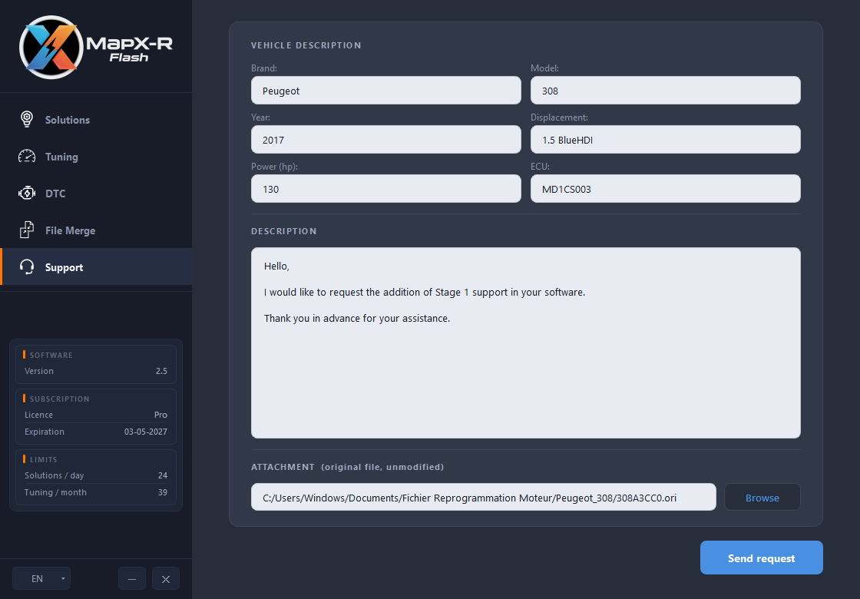Click the Power (hp): field label

click(274, 166)
